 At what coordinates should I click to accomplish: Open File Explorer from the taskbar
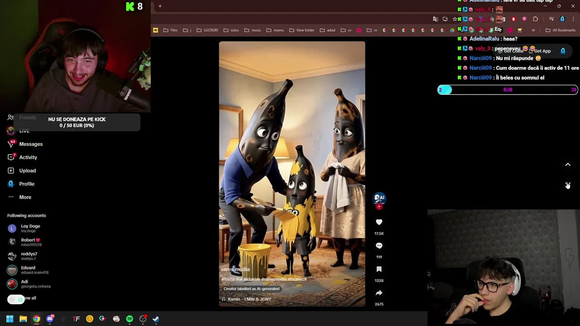[23, 319]
